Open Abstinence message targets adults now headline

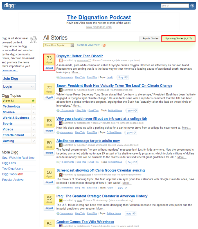[x=88, y=141]
